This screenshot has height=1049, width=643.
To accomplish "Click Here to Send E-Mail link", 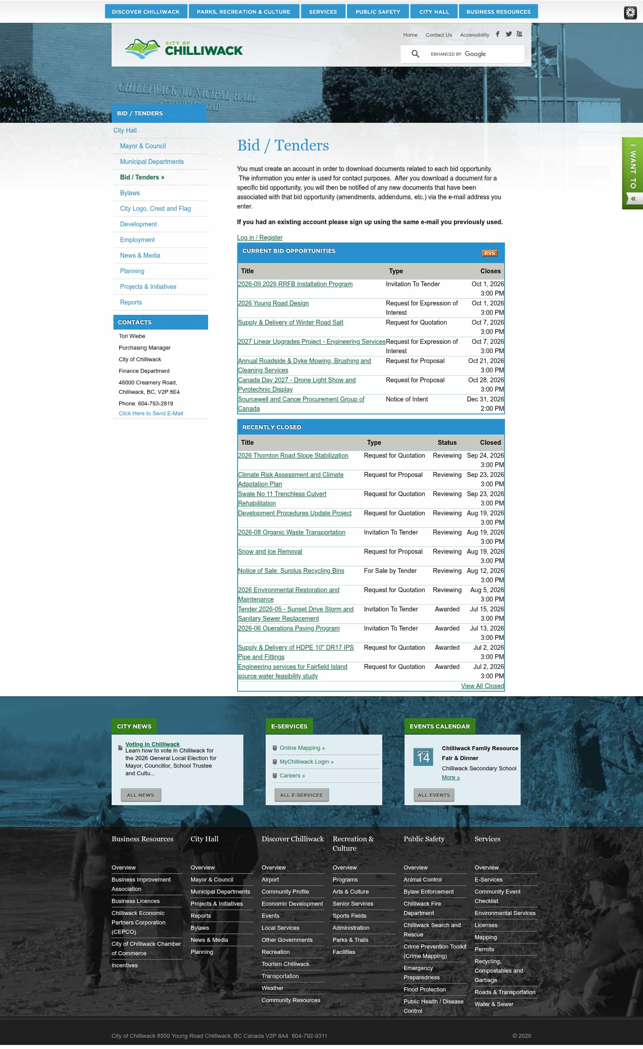I will tap(151, 414).
